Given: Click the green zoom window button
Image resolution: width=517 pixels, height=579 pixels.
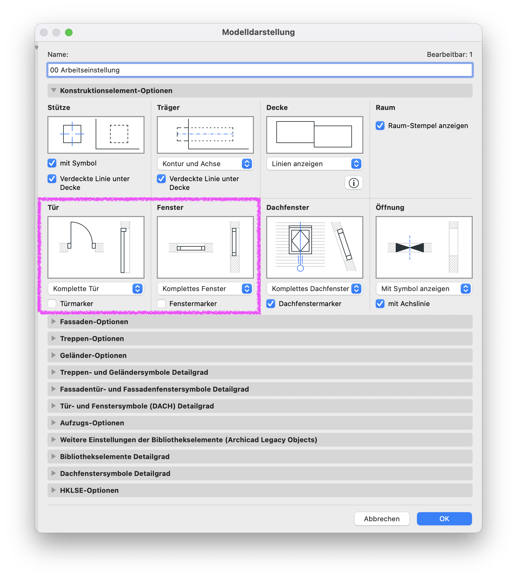Looking at the screenshot, I should click(69, 32).
